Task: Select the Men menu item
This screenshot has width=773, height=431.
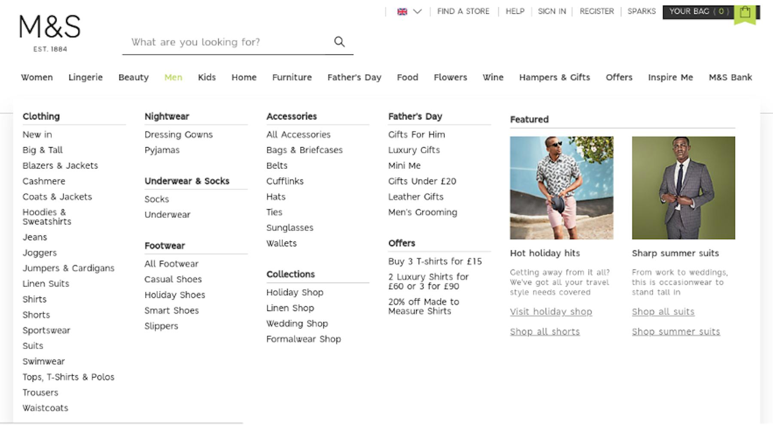Action: click(173, 78)
